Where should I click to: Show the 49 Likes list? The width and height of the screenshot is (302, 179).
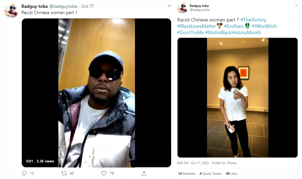click(231, 173)
